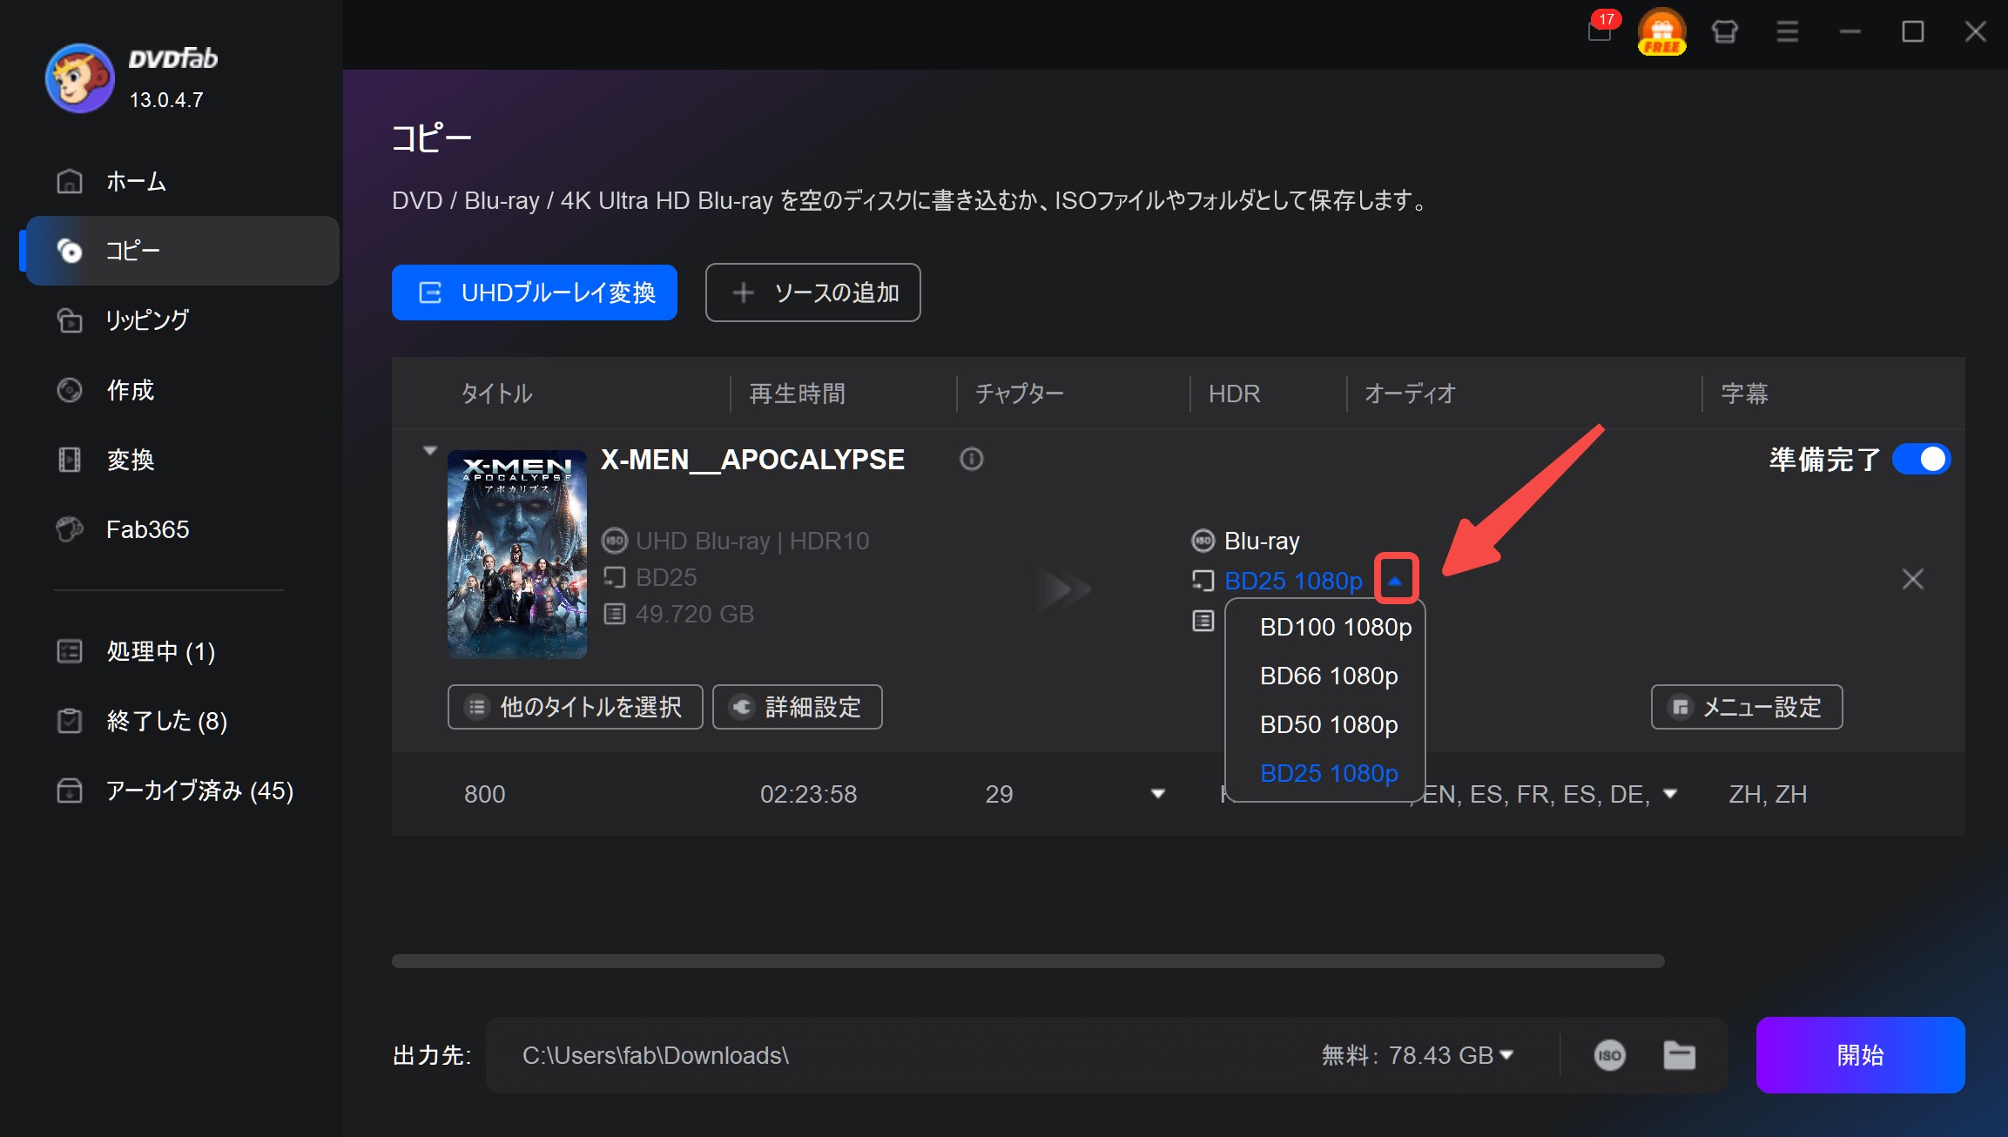
Task: Click the ホーム house icon in the sidebar
Action: pyautogui.click(x=70, y=181)
